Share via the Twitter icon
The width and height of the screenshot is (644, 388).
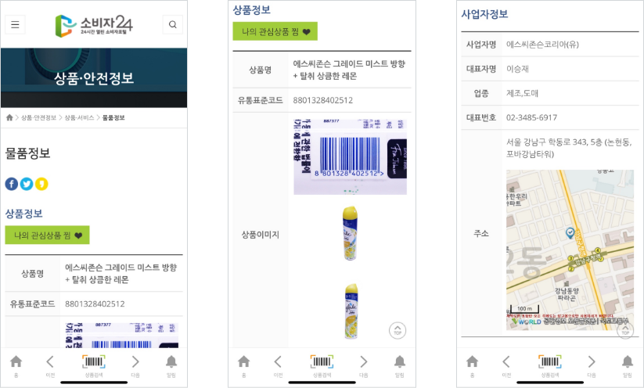pyautogui.click(x=27, y=184)
